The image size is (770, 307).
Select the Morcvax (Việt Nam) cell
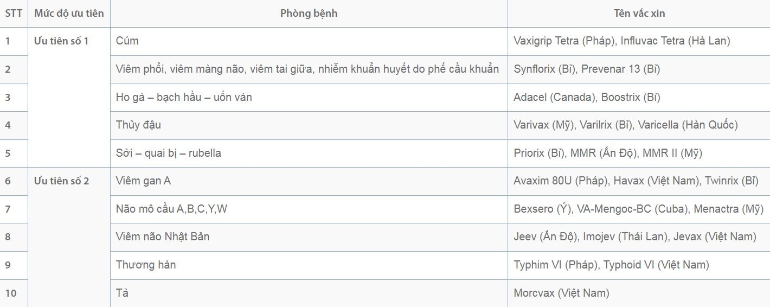point(639,293)
